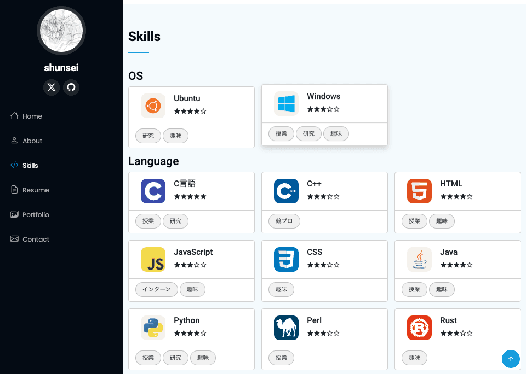
Task: Click the Rust gear logo icon
Action: [419, 328]
